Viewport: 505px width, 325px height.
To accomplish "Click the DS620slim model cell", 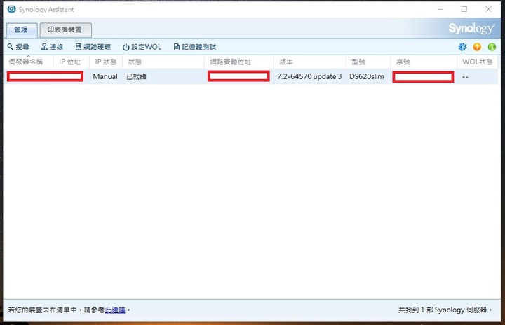I will coord(367,76).
